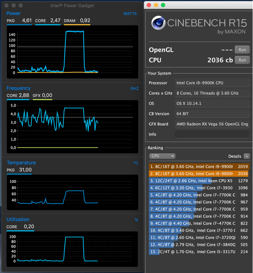Select ranking entry 4 i7-3930

[x=199, y=188]
